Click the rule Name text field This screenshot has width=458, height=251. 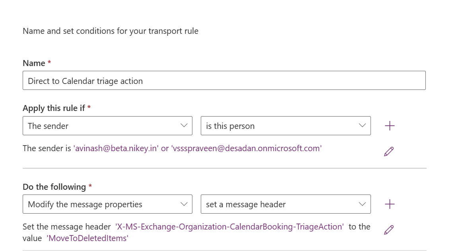tap(224, 81)
